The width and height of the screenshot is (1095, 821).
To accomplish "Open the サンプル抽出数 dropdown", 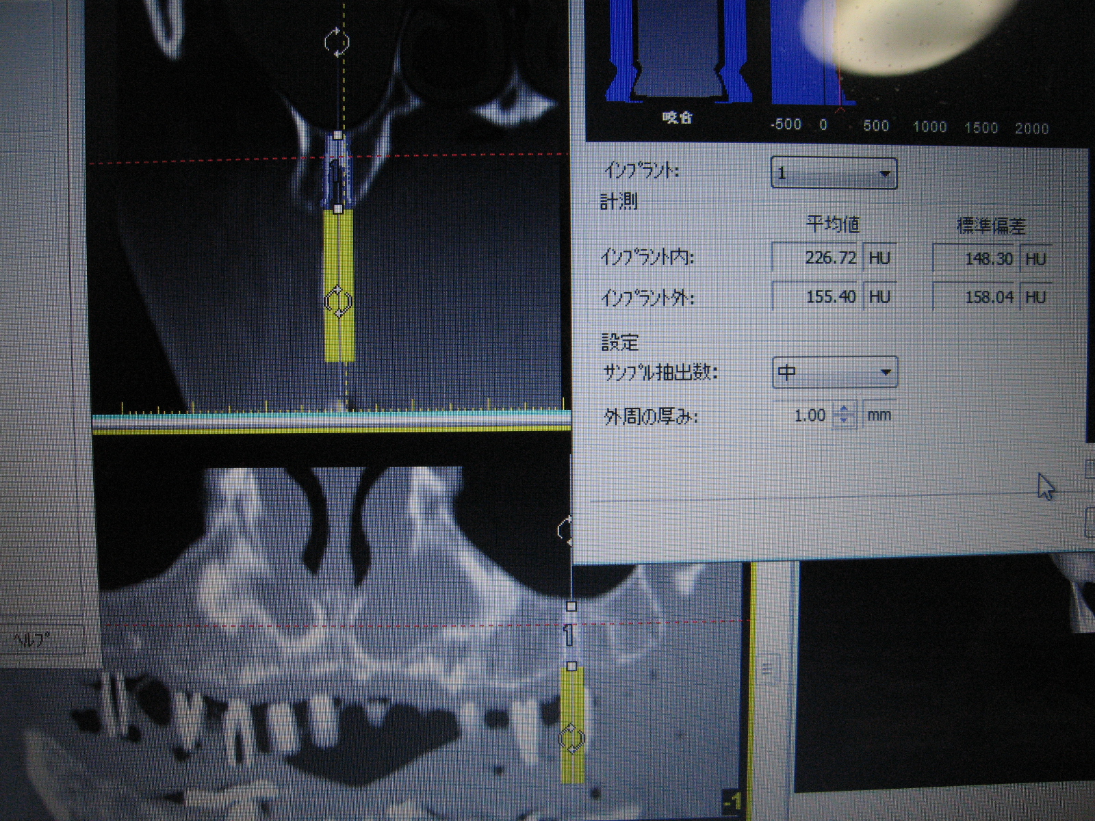I will (834, 372).
